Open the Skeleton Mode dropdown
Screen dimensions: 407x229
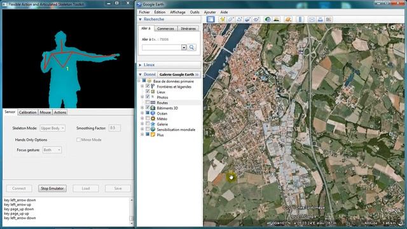click(x=52, y=128)
